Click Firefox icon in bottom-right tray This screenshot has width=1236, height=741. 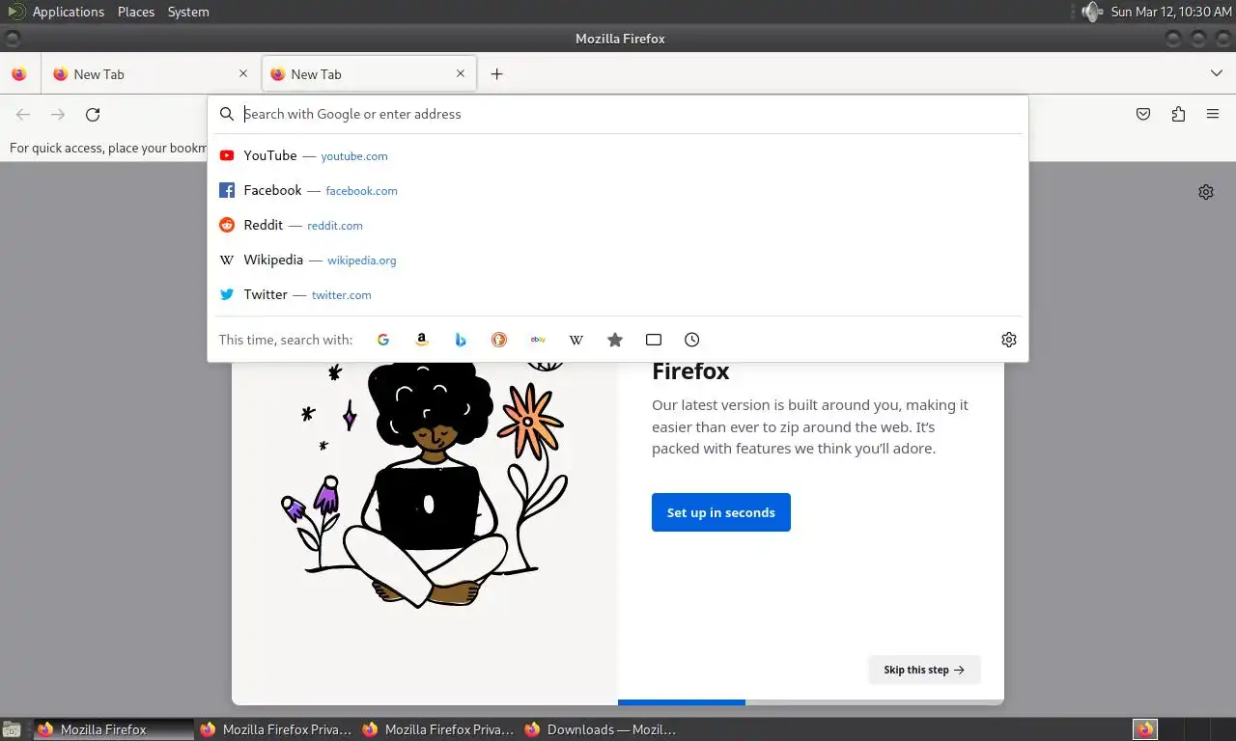(x=1145, y=729)
